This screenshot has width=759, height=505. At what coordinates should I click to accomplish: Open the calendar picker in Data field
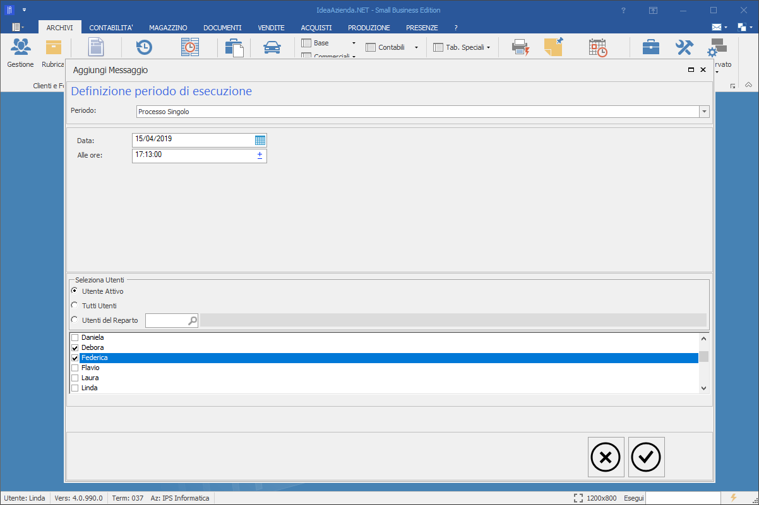click(260, 140)
